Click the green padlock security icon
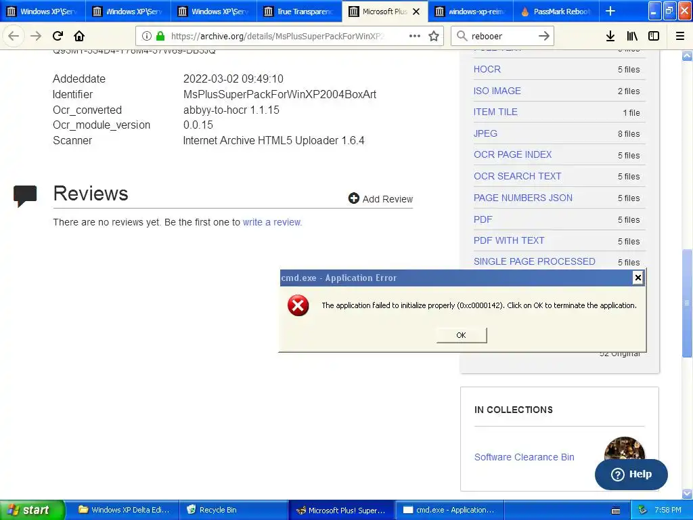The height and width of the screenshot is (520, 693). tap(160, 37)
